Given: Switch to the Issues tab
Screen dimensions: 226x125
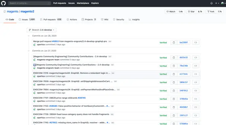Looking at the screenshot, I should 27,19.
